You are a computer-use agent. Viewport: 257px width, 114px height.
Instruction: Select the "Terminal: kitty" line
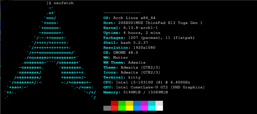tap(122, 77)
